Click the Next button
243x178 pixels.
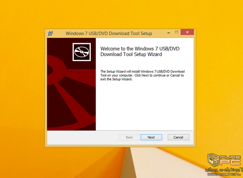coord(151,137)
